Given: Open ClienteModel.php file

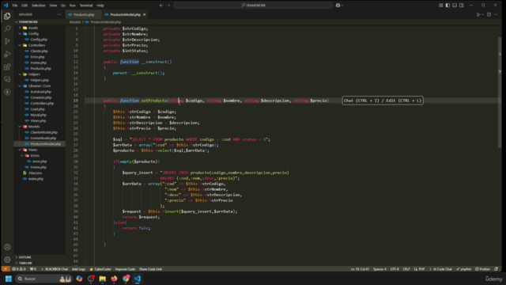Looking at the screenshot, I should (44, 132).
